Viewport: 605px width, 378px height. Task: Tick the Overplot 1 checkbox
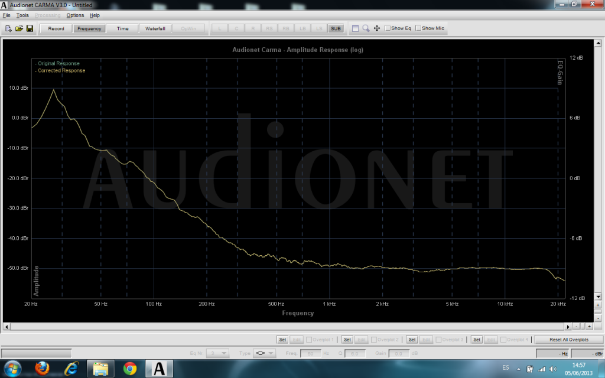tap(309, 340)
